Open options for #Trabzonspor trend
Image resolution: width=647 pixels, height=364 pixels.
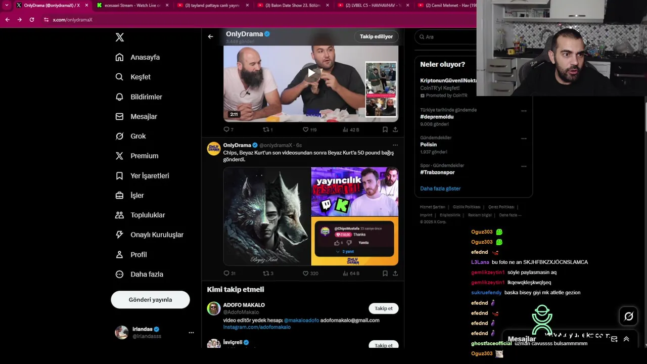524,166
